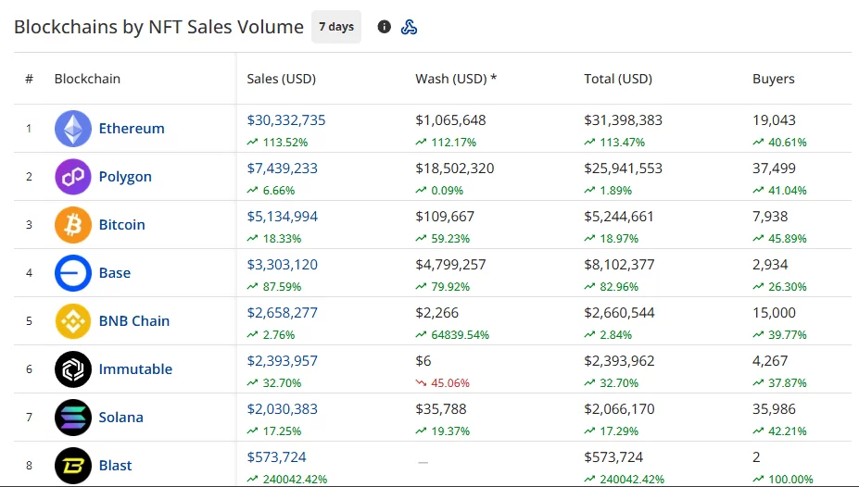Click the Solana logo icon

[x=73, y=418]
